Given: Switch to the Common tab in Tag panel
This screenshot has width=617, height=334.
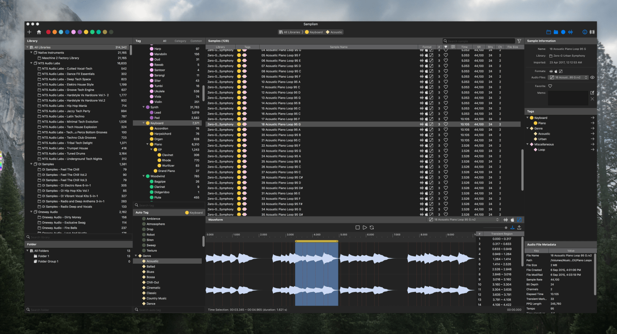Looking at the screenshot, I should 196,41.
